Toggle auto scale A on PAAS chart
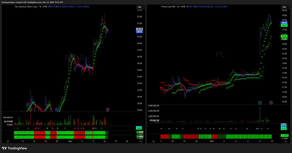292x153 pixels. pyautogui.click(x=141, y=141)
